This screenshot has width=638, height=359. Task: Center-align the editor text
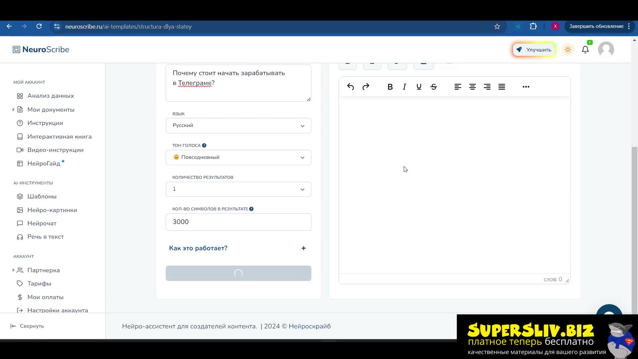point(472,87)
